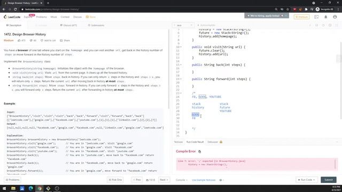Viewport: 342px width, 192px height.
Task: Click the browser back arrow
Action: tap(4, 9)
